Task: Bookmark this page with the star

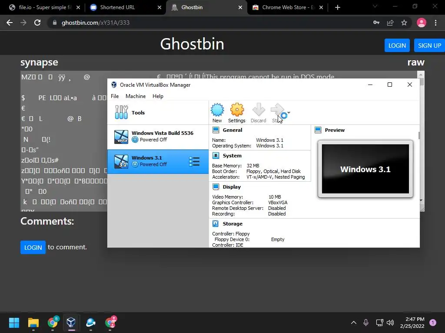Action: tap(404, 23)
